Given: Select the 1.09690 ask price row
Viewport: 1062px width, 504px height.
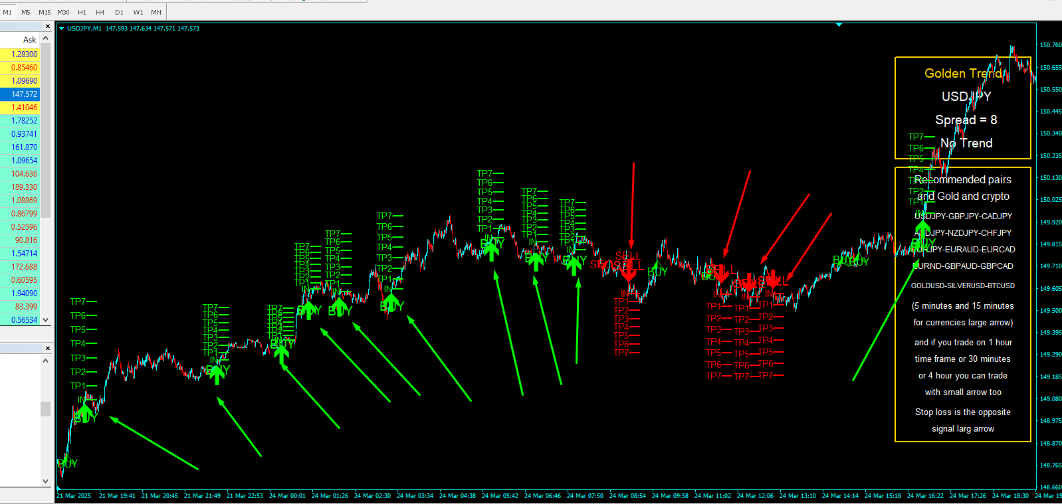Looking at the screenshot, I should [x=20, y=81].
